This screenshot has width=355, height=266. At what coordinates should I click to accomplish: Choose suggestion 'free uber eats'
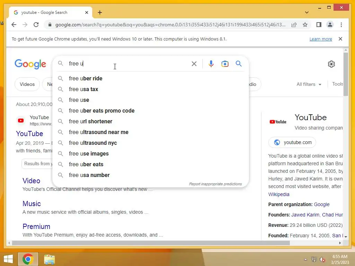point(150,165)
